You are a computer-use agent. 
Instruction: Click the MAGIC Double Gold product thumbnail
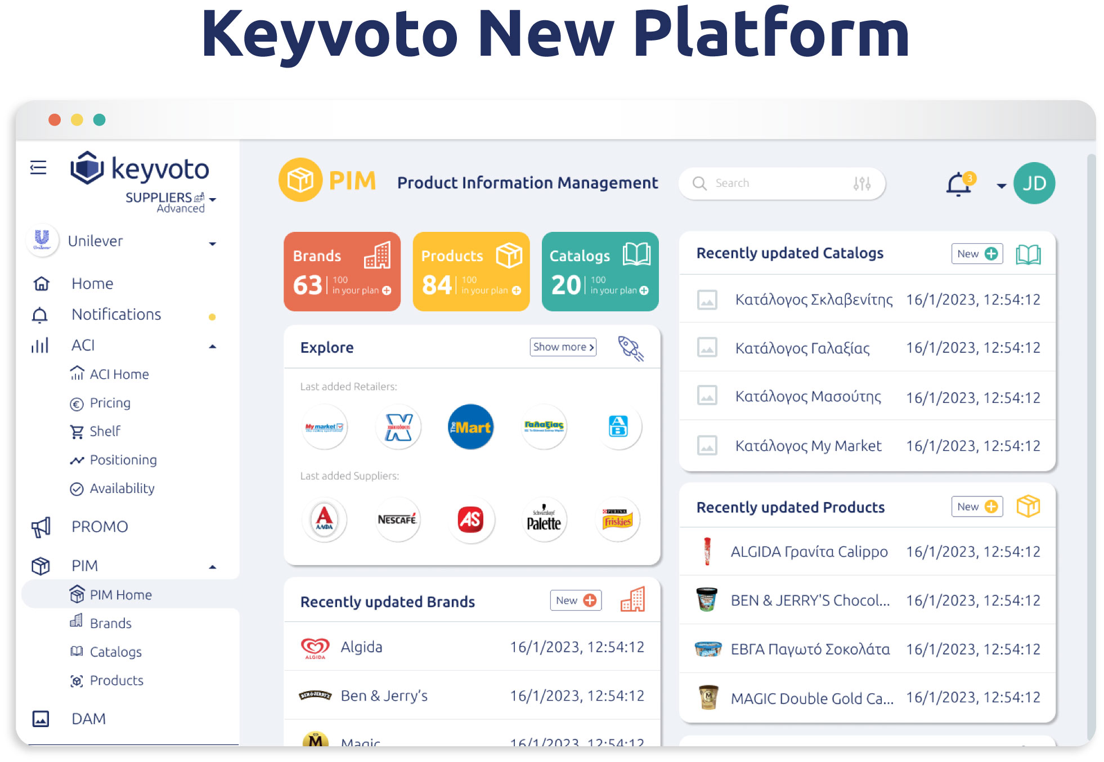tap(708, 698)
